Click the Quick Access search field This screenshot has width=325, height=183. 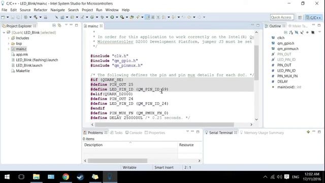coord(282,17)
